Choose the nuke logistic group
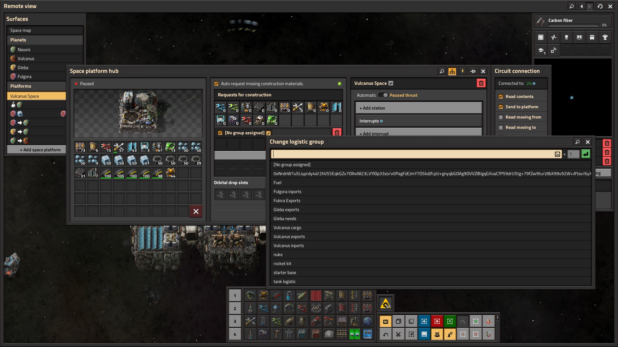The image size is (618, 347). pyautogui.click(x=431, y=254)
